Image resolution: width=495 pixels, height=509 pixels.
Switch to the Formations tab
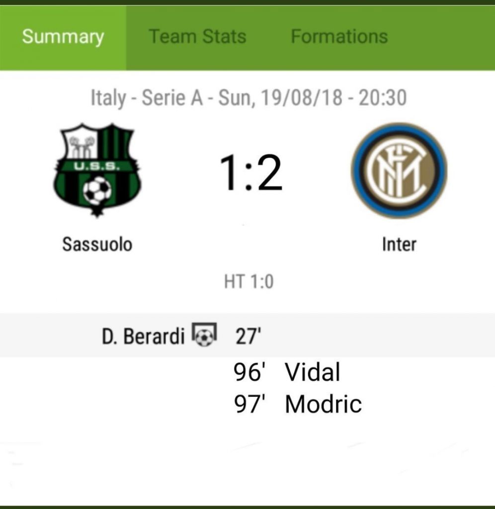coord(339,36)
